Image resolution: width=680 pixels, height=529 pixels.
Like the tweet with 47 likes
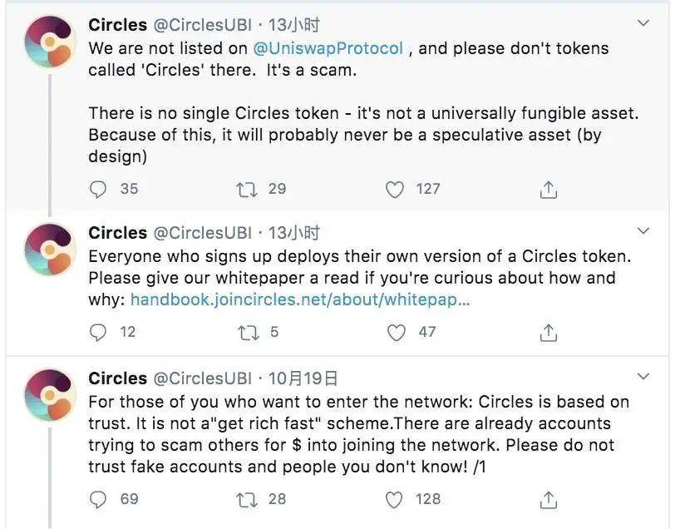point(396,333)
